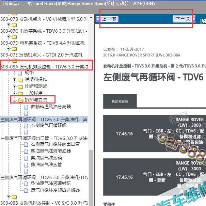Open 右侧废气再循环阀 document

[49, 125]
